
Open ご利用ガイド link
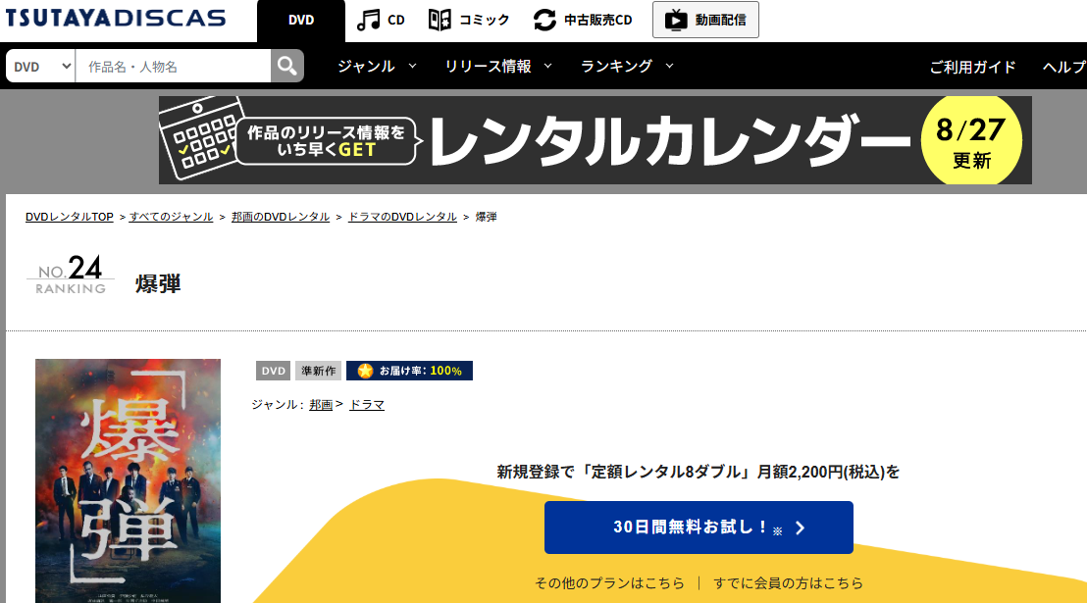pyautogui.click(x=972, y=67)
